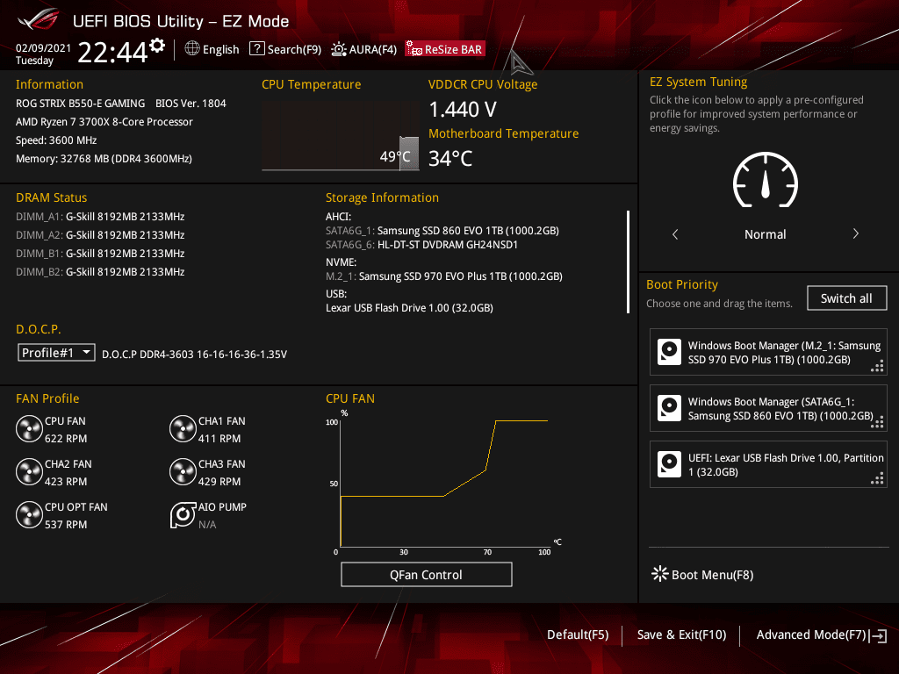Click the DIMM_B2 memory entry
Viewport: 899px width, 674px height.
[x=100, y=272]
